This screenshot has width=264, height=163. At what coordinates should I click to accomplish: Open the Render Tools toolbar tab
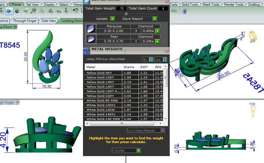pos(234,5)
